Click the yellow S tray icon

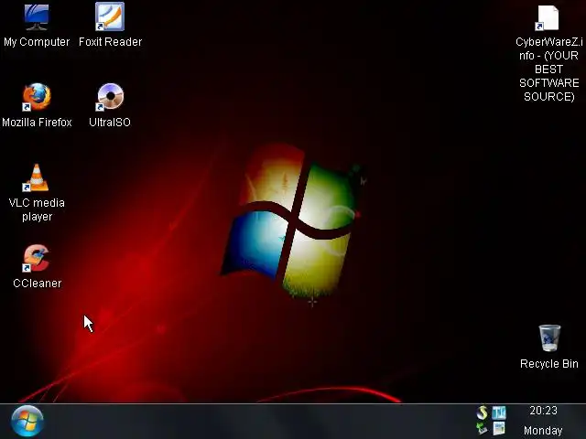point(483,412)
